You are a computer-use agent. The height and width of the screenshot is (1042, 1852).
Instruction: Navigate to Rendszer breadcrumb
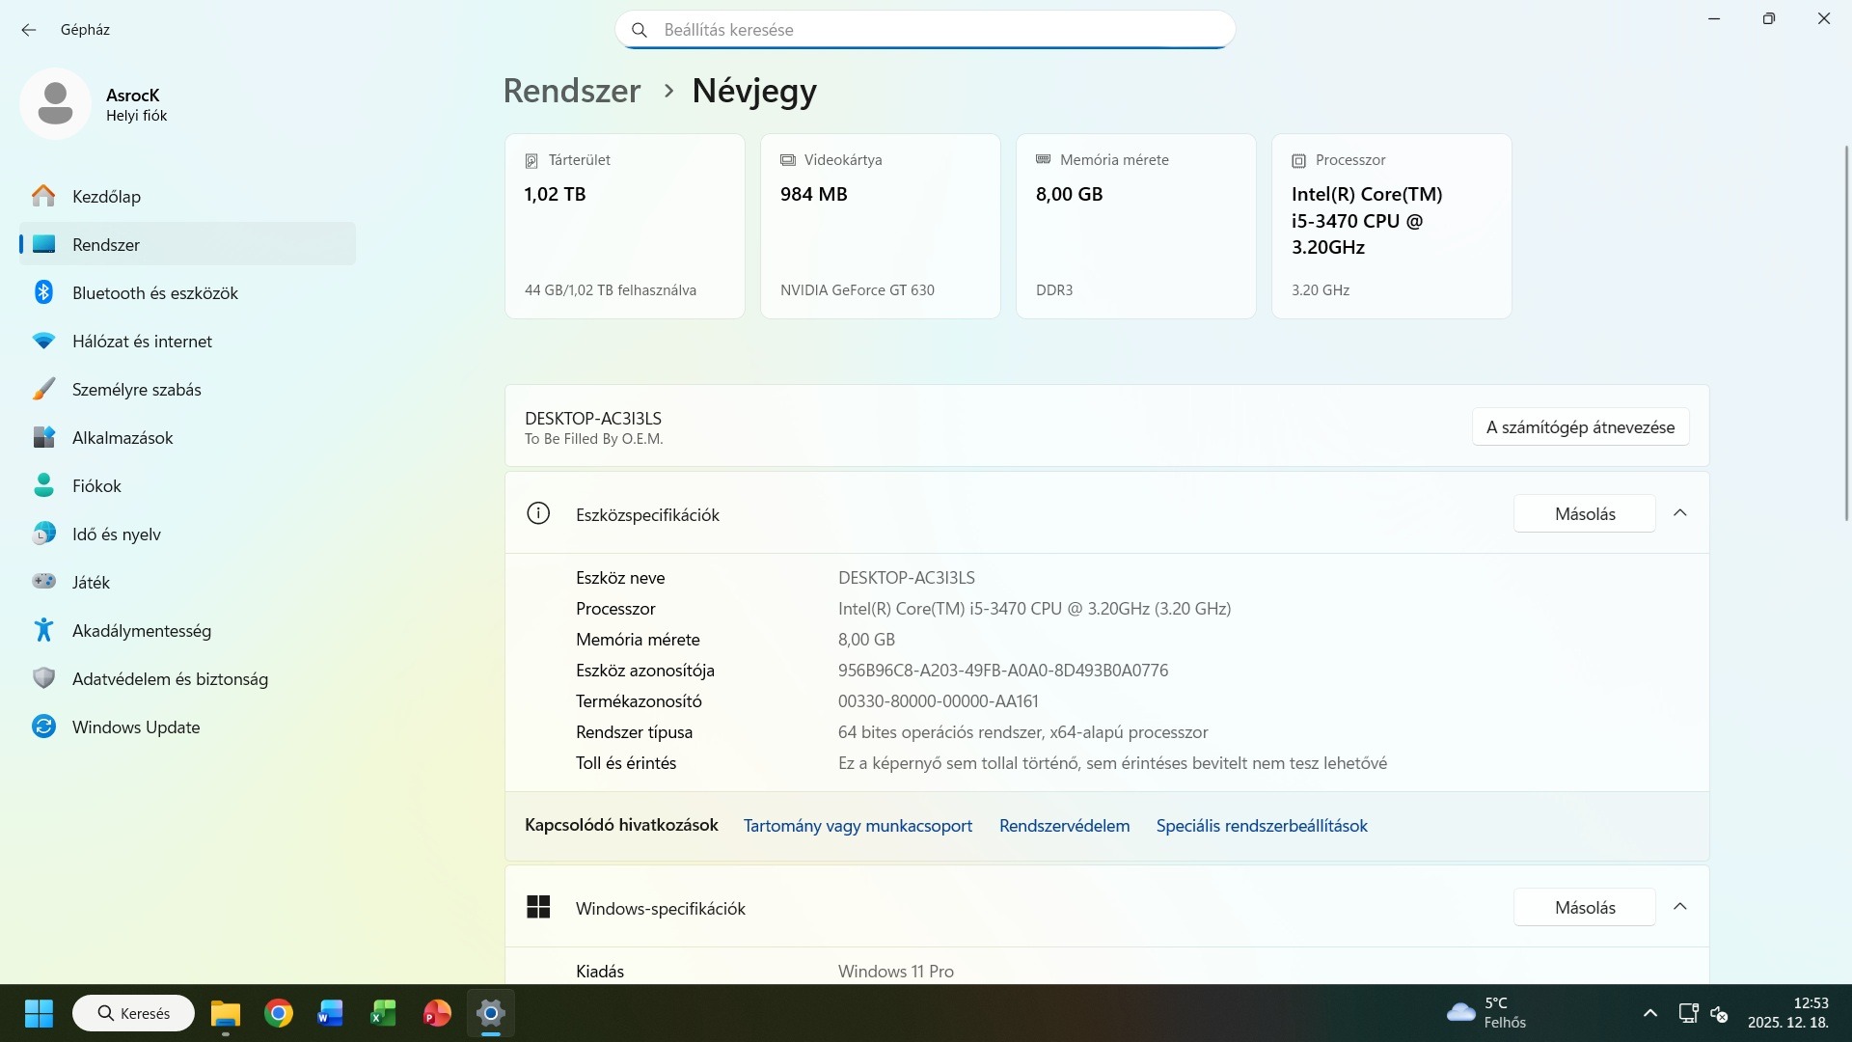click(571, 91)
